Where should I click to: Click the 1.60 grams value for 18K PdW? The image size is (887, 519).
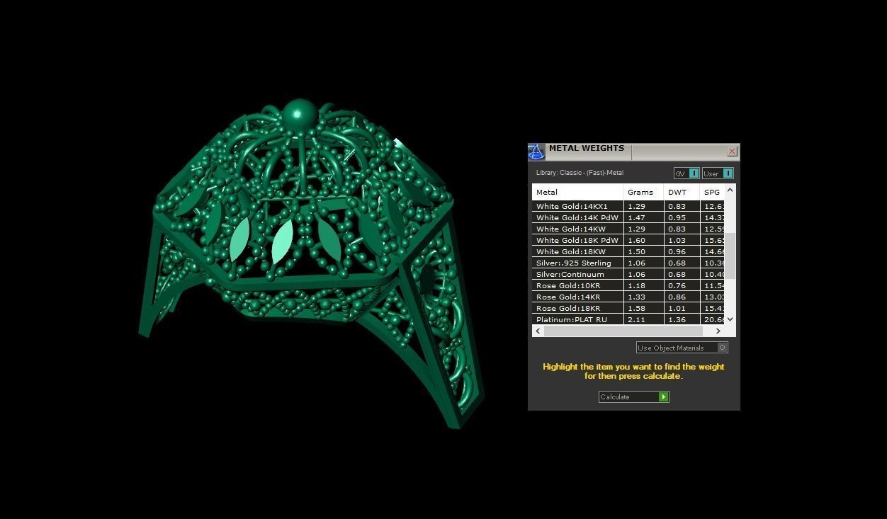(636, 240)
